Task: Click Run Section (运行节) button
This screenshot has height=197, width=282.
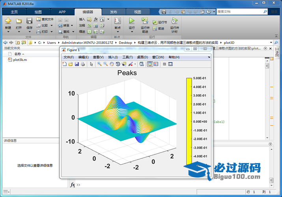Action: pos(160,22)
